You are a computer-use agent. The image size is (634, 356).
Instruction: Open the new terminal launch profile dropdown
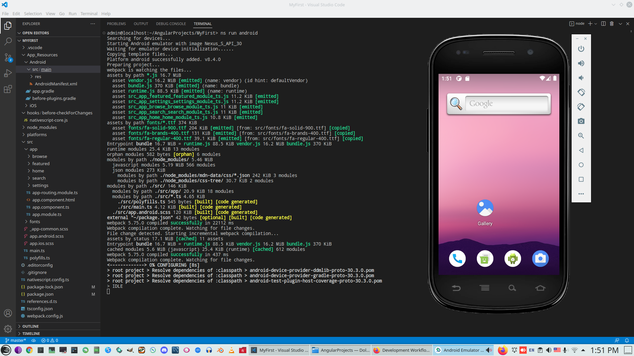(x=596, y=24)
